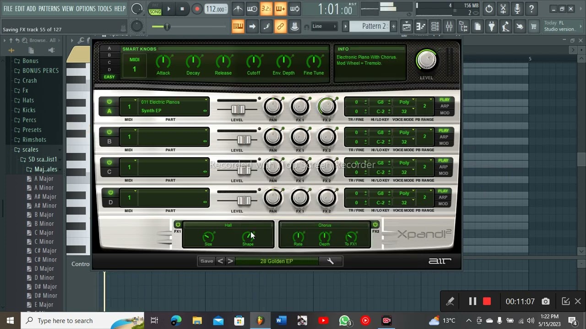Toggle power for part A in Xpand!2
Viewport: 586px width, 329px height.
pos(109,102)
